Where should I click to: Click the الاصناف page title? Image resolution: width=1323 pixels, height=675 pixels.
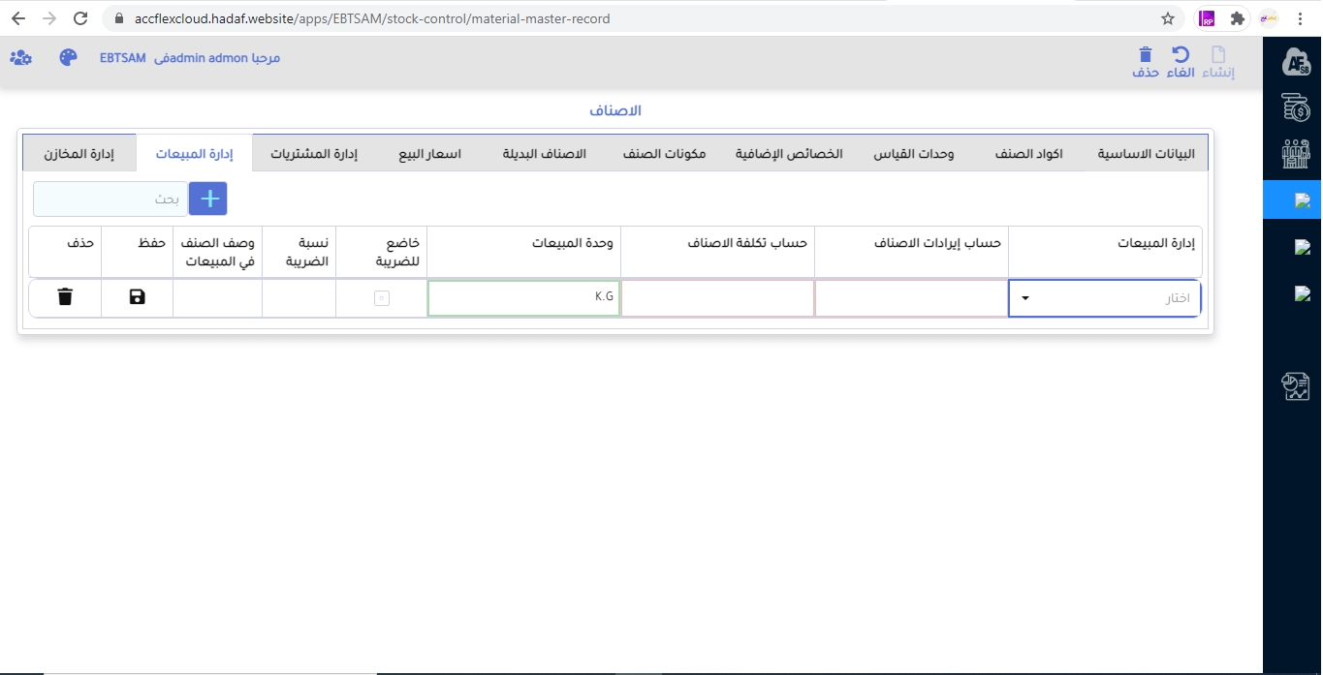[615, 110]
